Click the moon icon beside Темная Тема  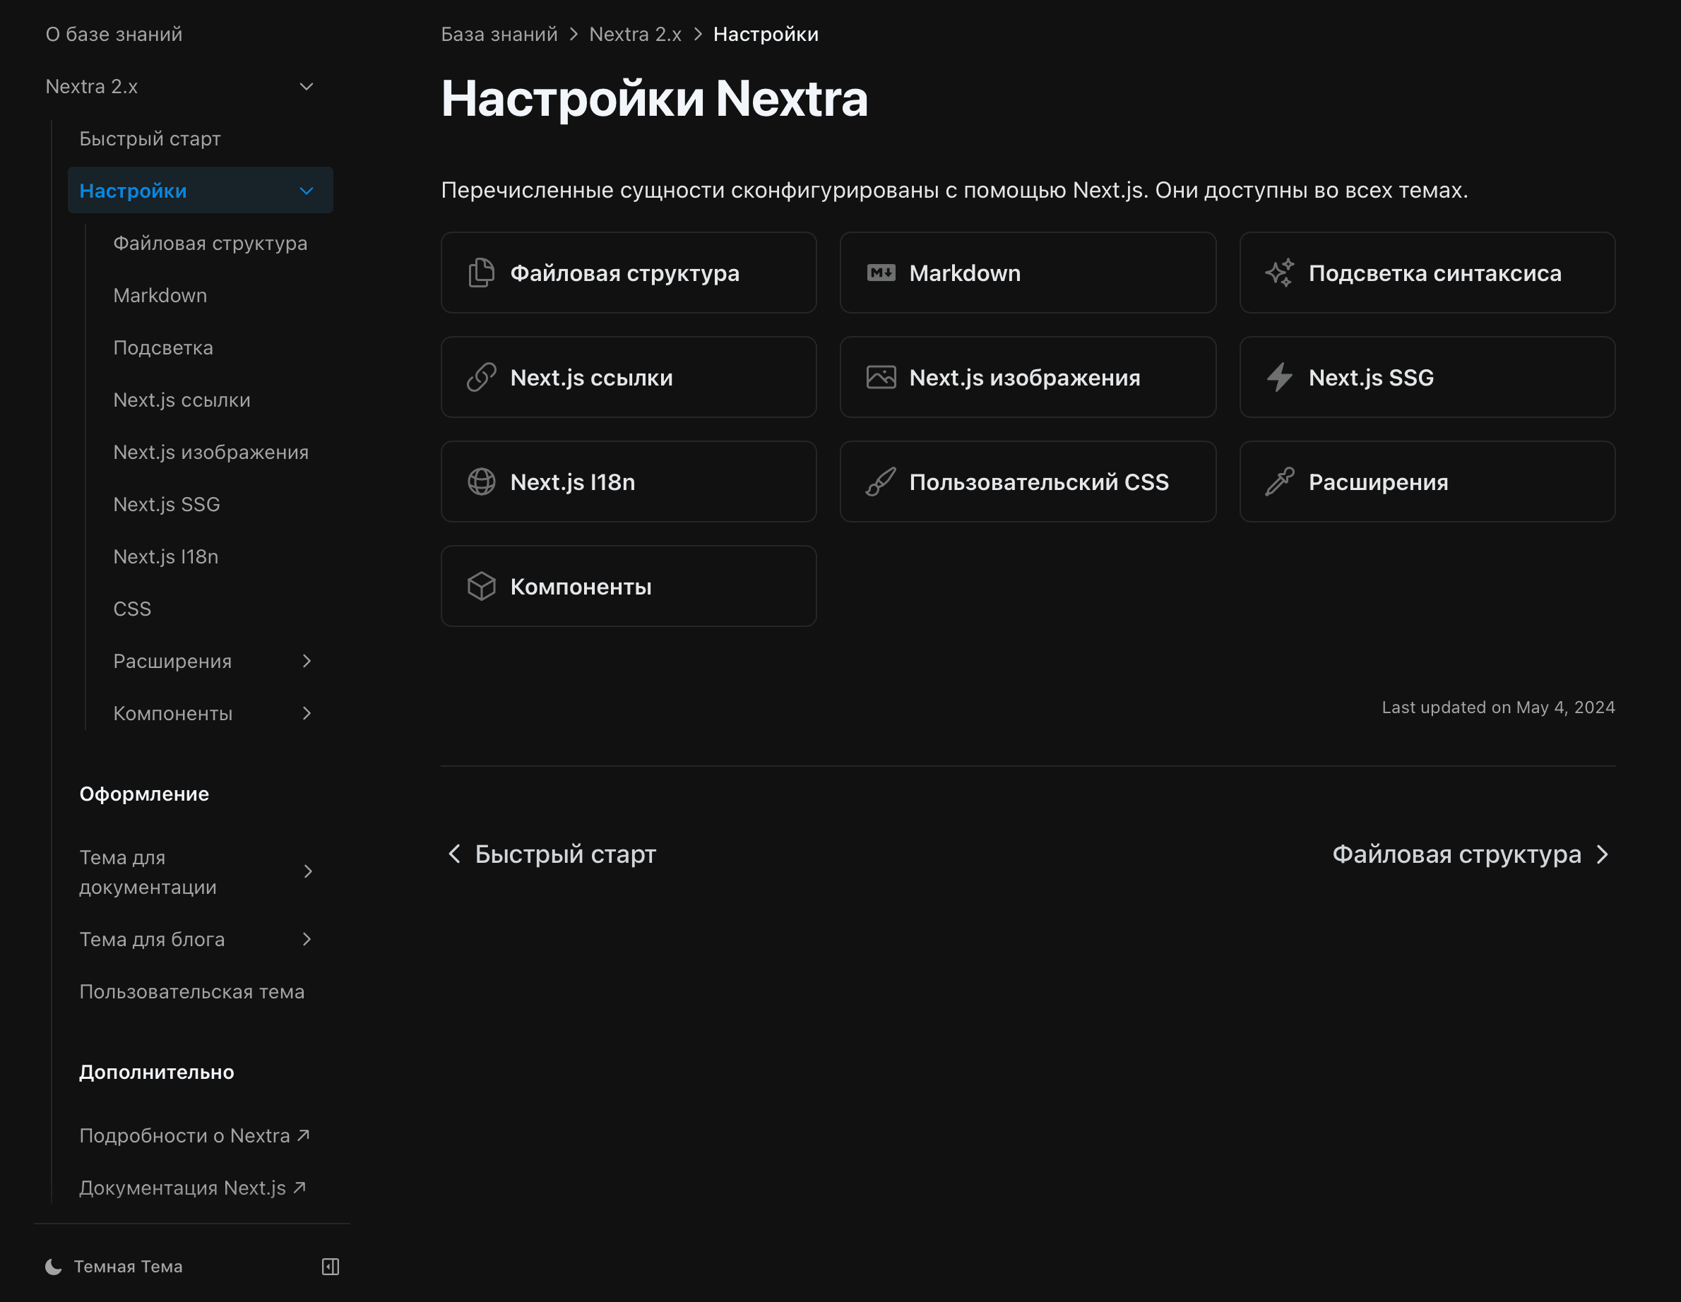[53, 1267]
